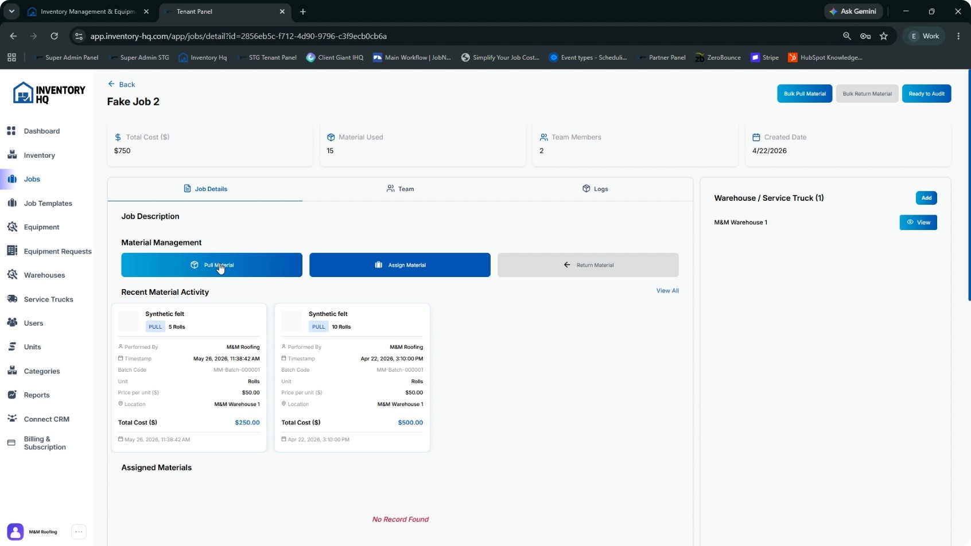Select the Tenant Panel browser tab
Screen dimensions: 971x546
click(224, 11)
